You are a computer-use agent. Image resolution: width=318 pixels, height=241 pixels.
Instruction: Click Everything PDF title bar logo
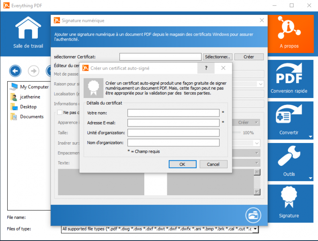[6, 5]
